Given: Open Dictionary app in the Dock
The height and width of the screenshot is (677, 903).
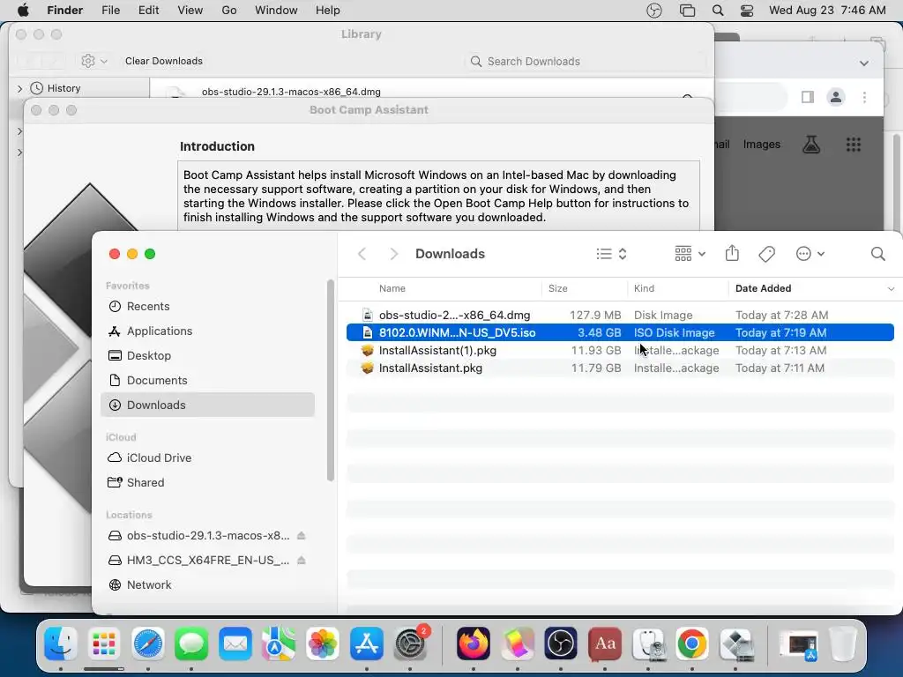Looking at the screenshot, I should click(605, 644).
